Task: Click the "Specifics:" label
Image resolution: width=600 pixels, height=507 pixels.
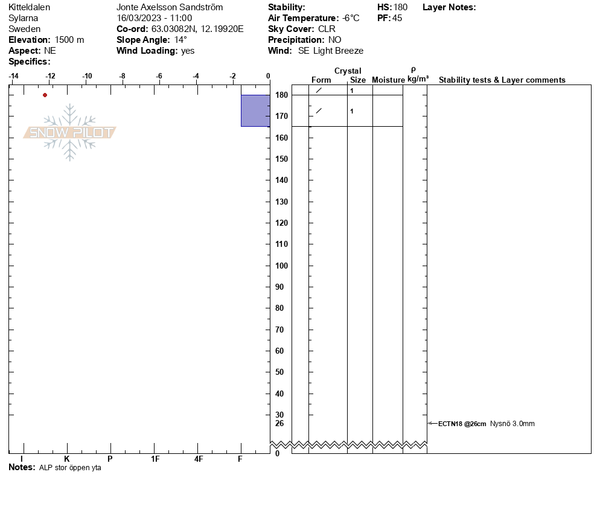Action: tap(30, 62)
